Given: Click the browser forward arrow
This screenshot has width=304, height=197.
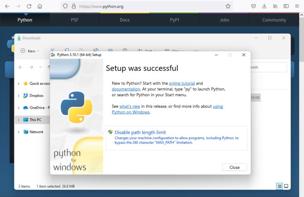Looking at the screenshot, I should [18, 6].
